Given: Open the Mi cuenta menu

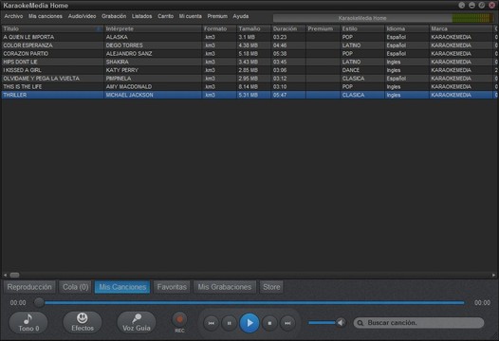Looking at the screenshot, I should coord(191,16).
